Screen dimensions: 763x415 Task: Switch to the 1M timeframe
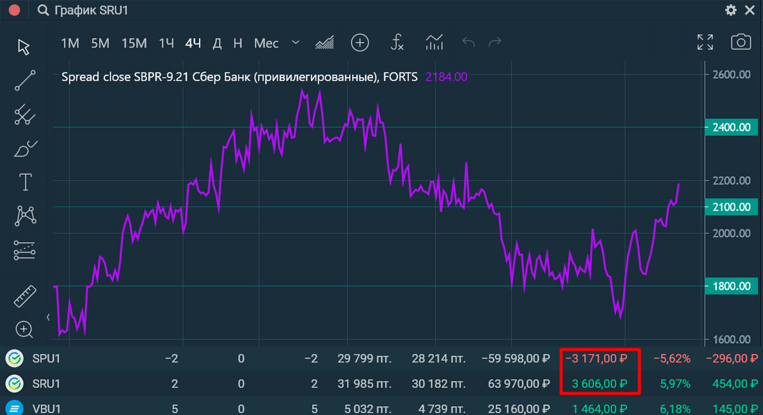click(x=70, y=43)
